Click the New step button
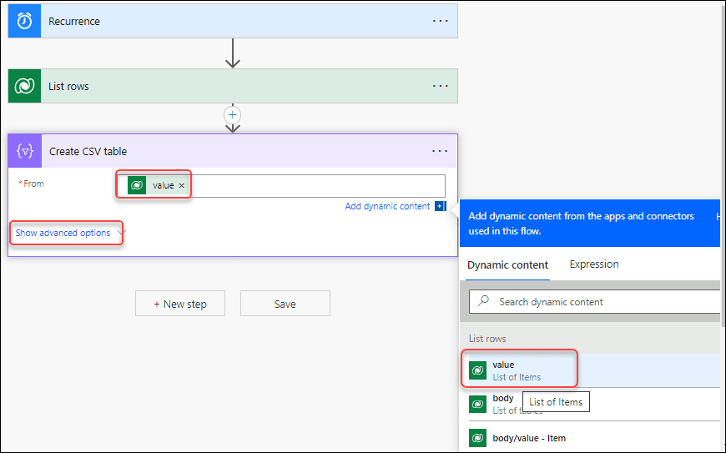 pyautogui.click(x=180, y=304)
